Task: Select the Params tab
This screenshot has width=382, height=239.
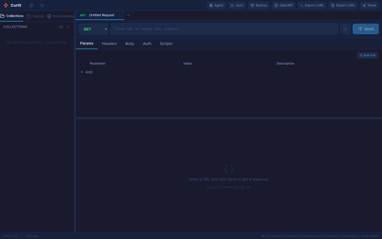Action: 87,43
